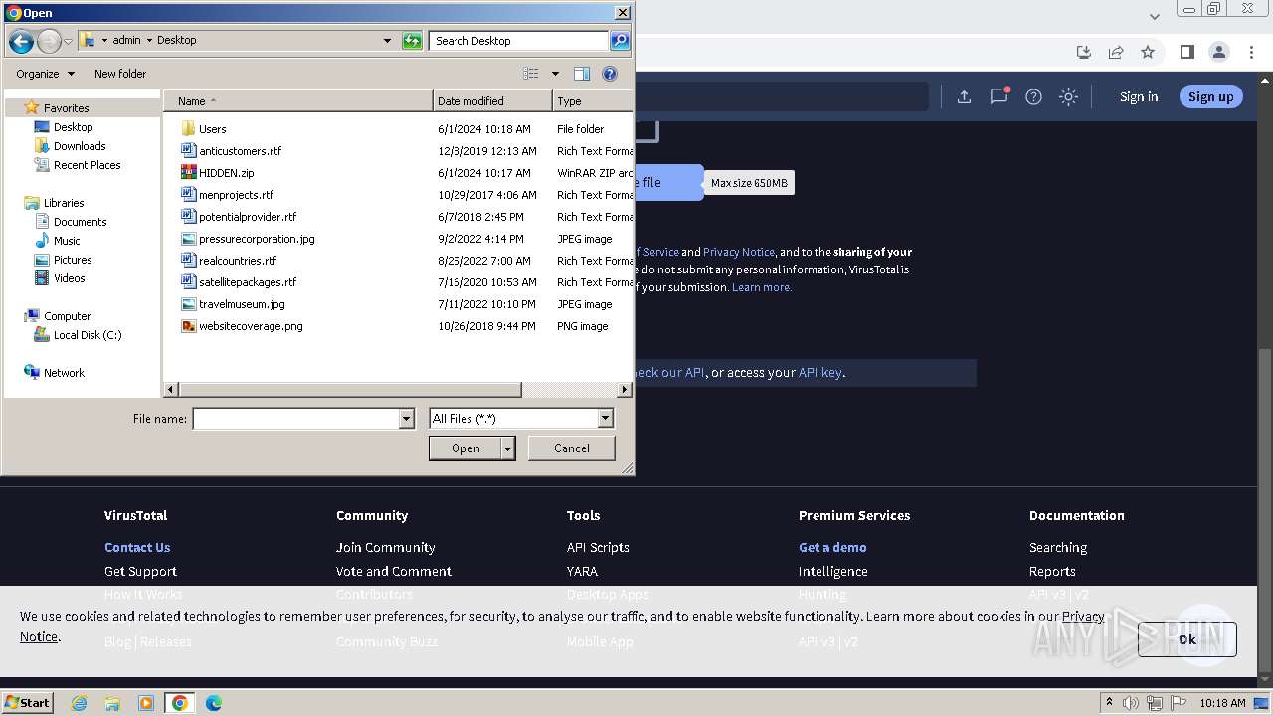
Task: Click the Learn more link
Action: [762, 287]
